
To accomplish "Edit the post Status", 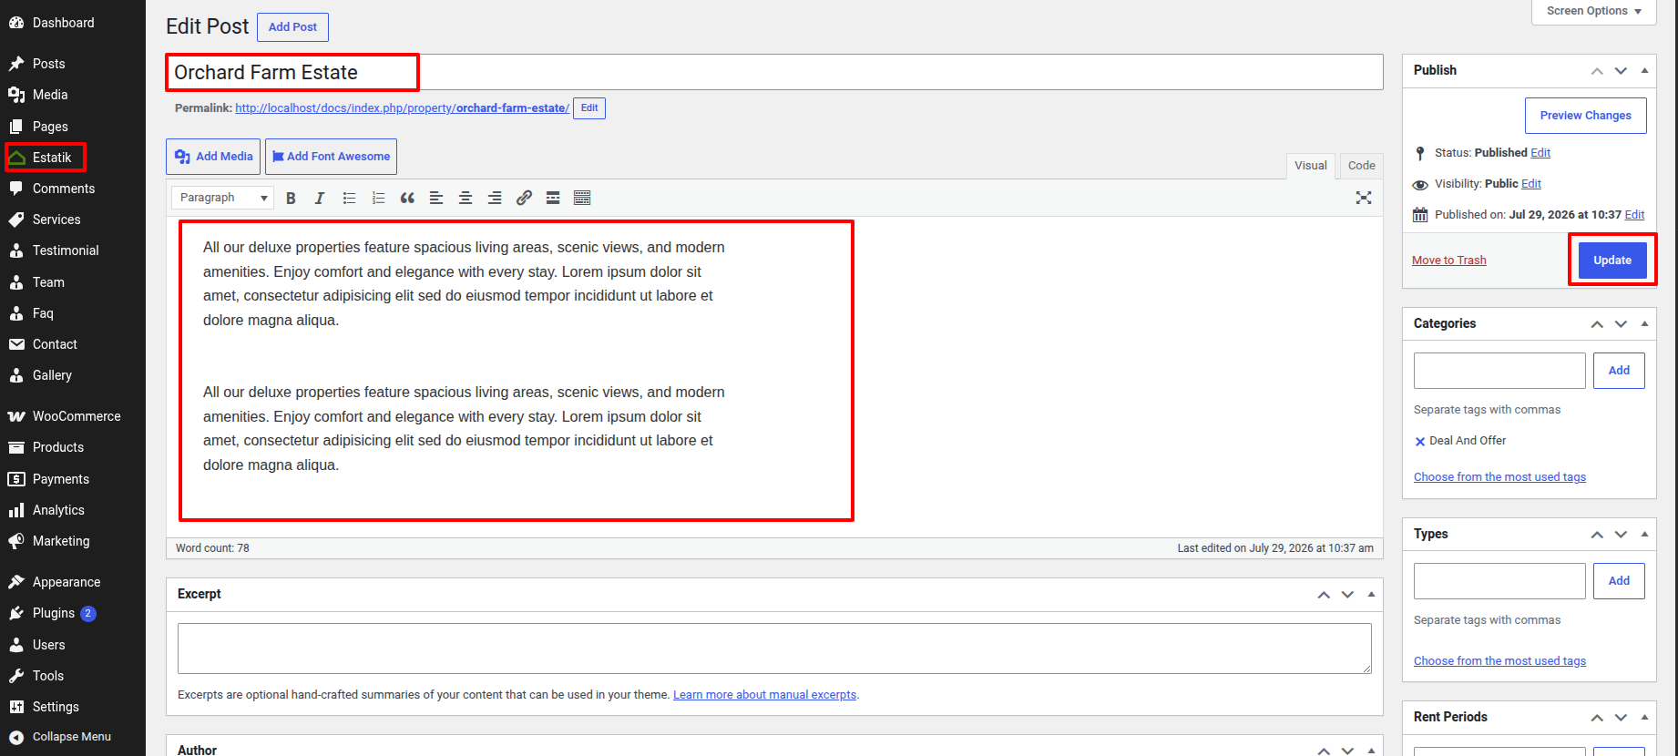I will tap(1540, 153).
